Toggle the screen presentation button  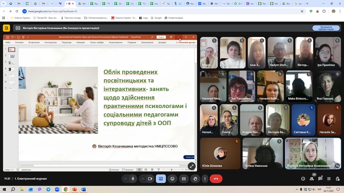point(161,179)
